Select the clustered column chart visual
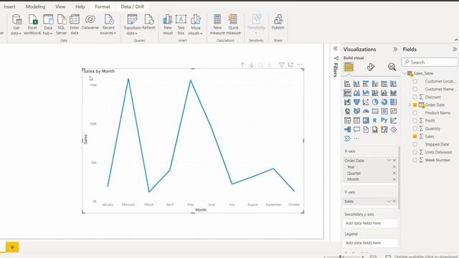The width and height of the screenshot is (459, 258). 375,84
